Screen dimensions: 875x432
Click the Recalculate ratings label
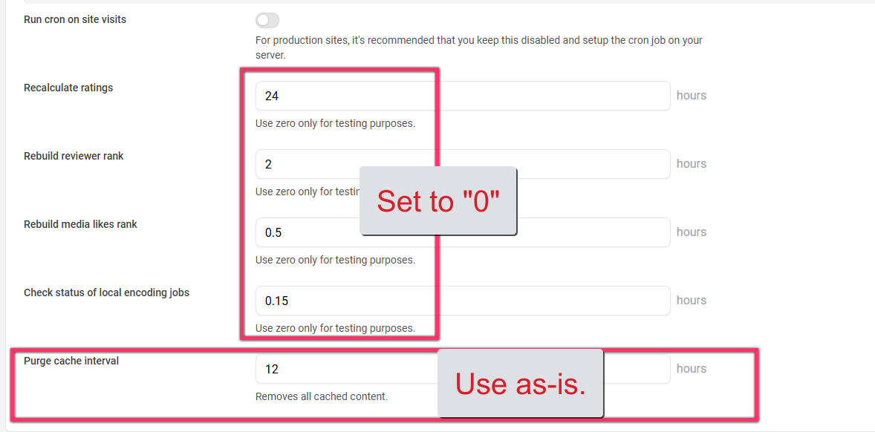(68, 88)
